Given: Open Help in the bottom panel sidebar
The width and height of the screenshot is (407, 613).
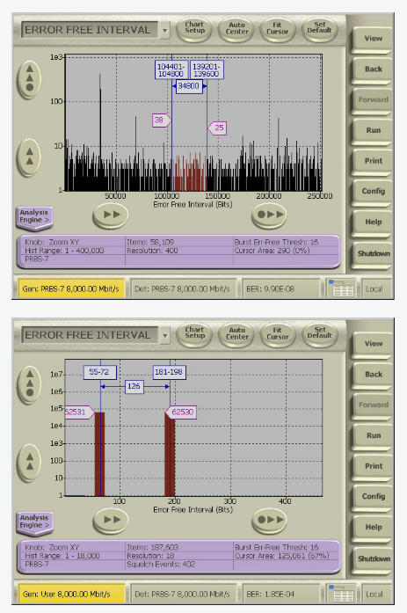Looking at the screenshot, I should pos(373,528).
